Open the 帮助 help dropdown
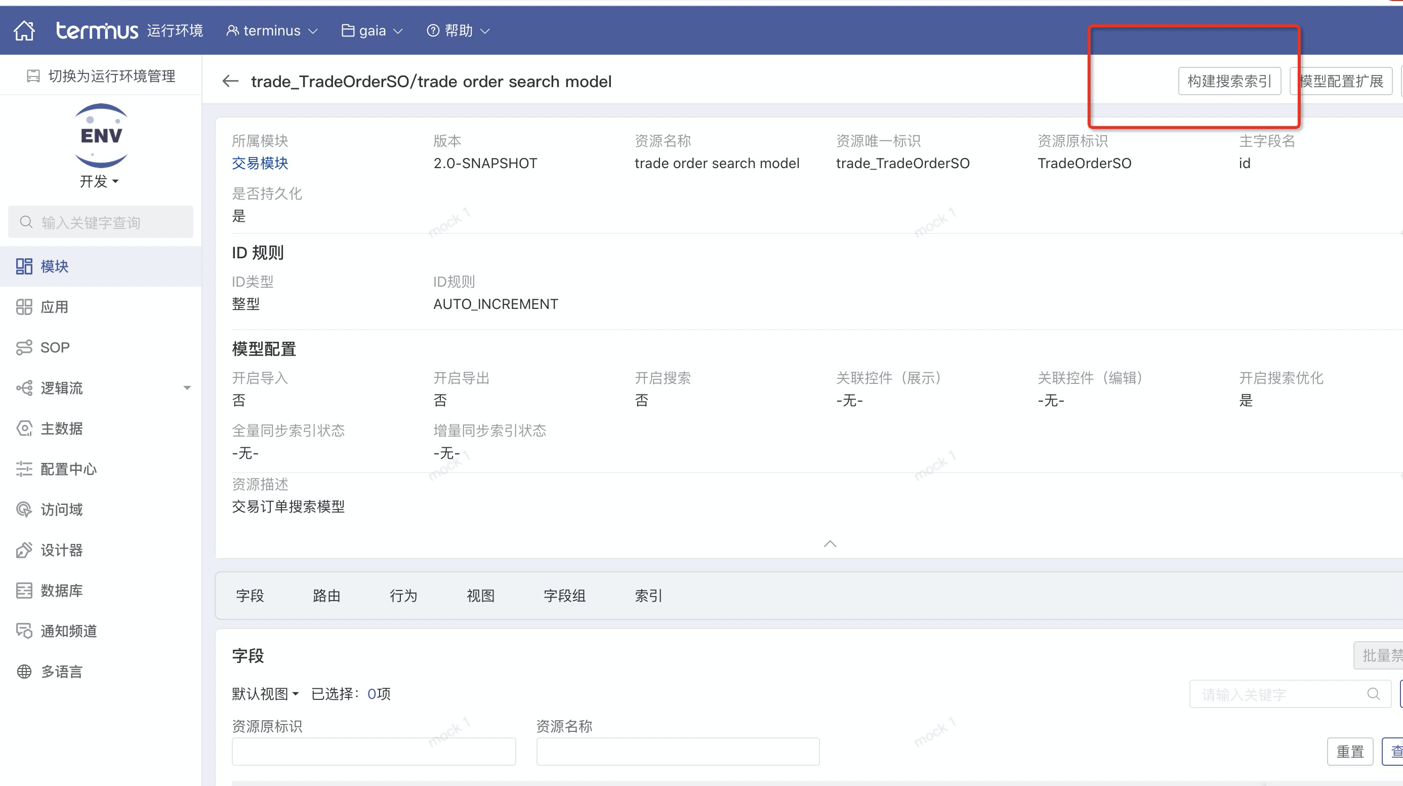The height and width of the screenshot is (786, 1403). coord(458,30)
